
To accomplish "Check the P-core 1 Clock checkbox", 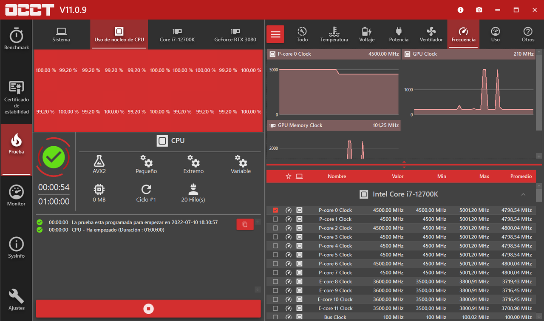I will [x=275, y=219].
